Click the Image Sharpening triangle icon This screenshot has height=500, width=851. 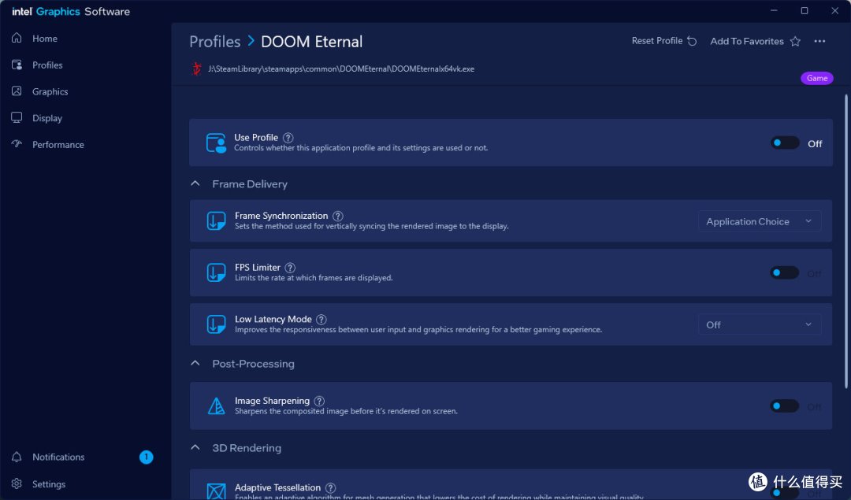pos(216,406)
